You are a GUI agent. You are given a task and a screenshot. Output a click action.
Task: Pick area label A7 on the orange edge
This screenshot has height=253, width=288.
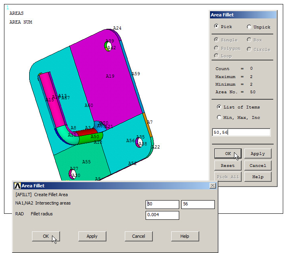click(x=150, y=122)
